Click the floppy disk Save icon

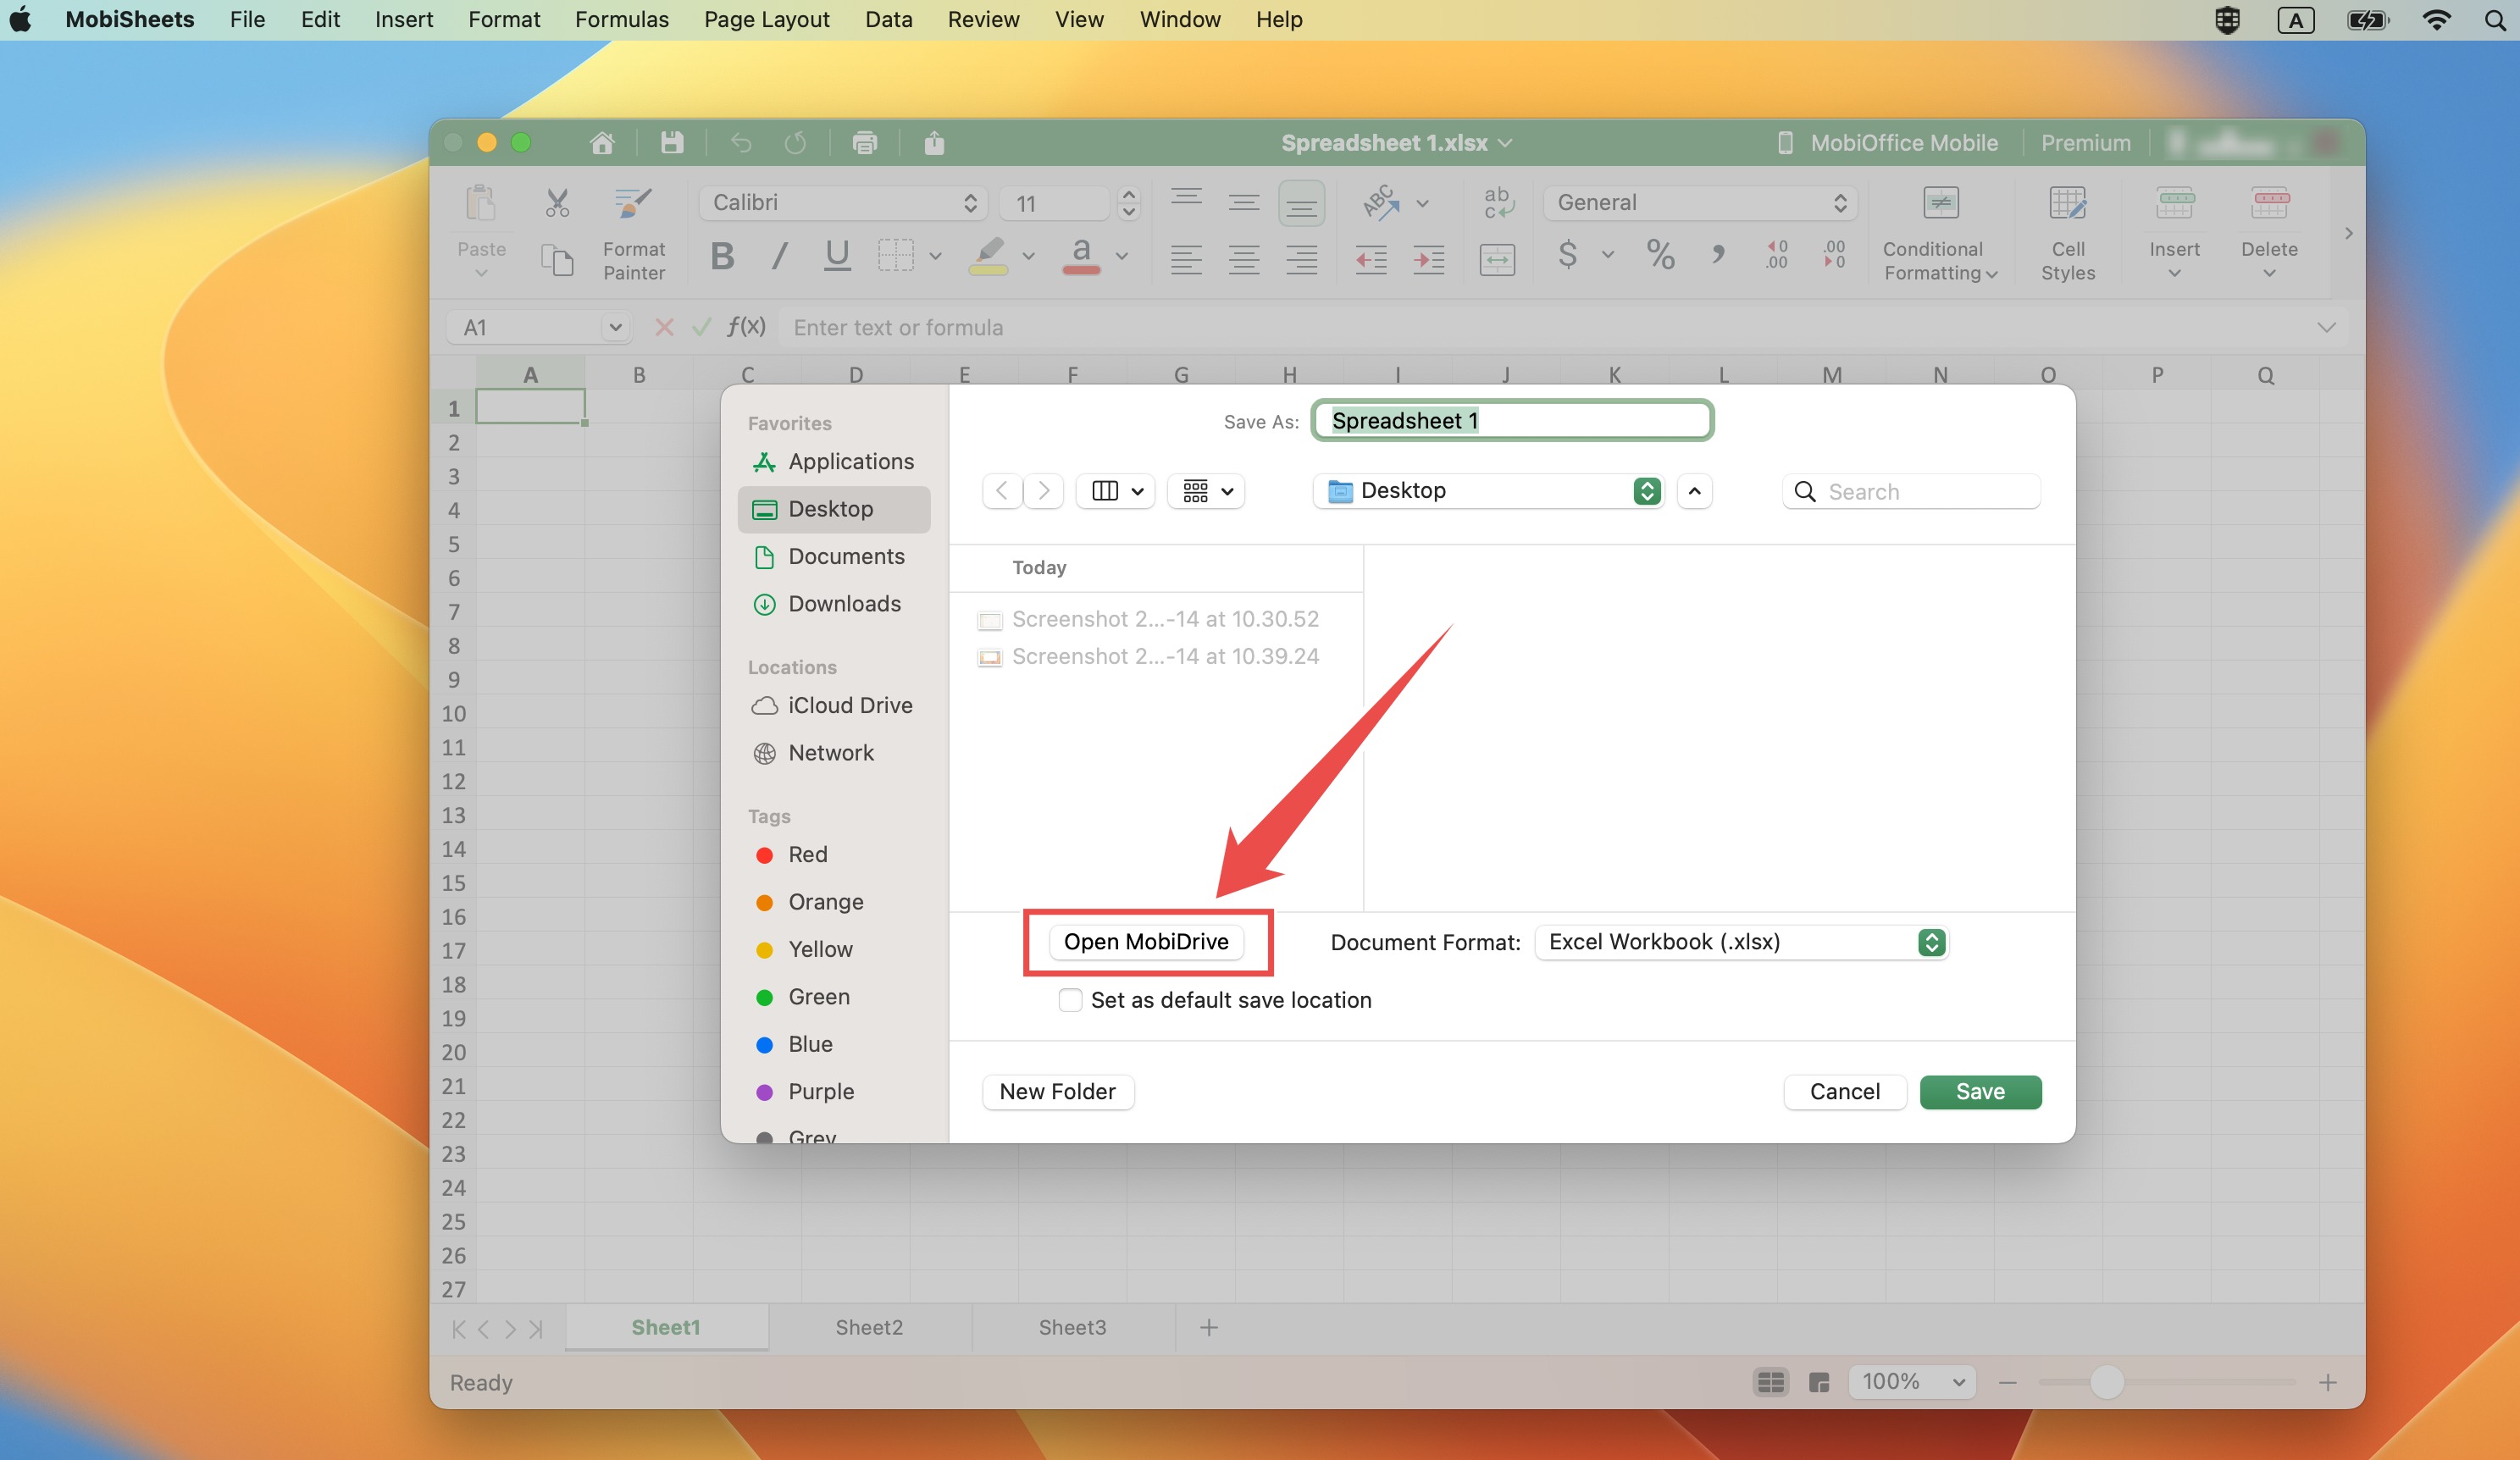[x=672, y=143]
